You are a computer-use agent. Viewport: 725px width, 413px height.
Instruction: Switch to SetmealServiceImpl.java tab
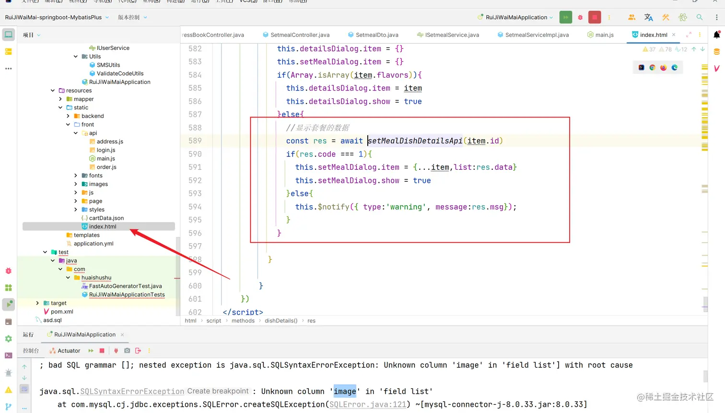click(533, 35)
